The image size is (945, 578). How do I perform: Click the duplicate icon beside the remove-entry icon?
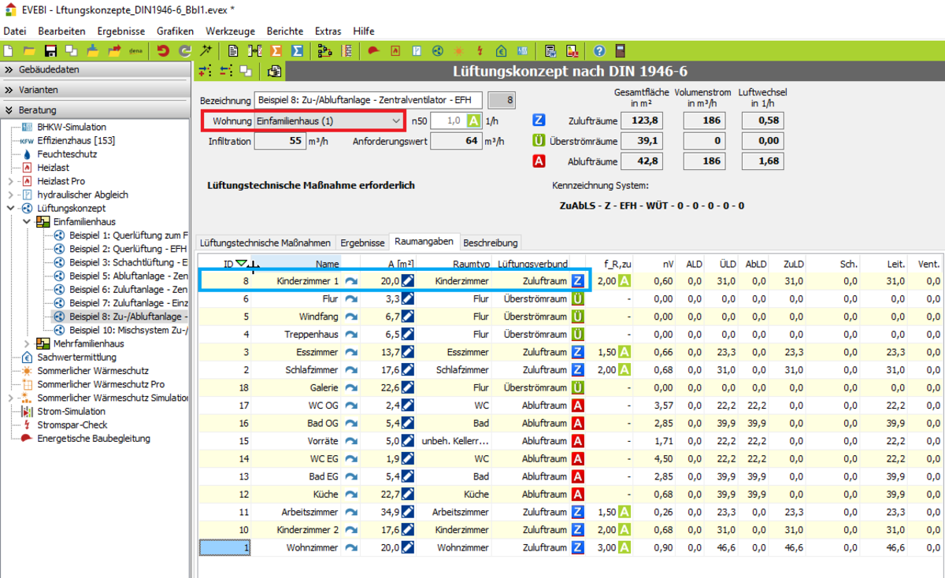(245, 72)
